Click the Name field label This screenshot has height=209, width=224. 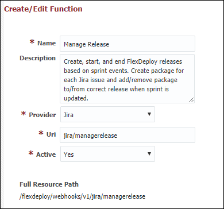[47, 43]
